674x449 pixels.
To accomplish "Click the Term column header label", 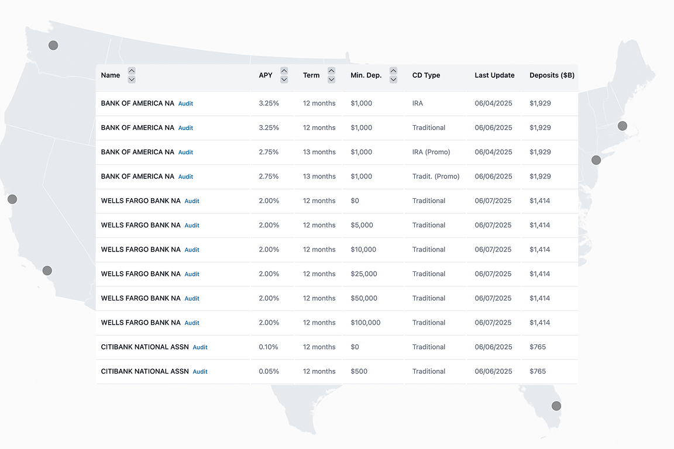I will click(x=311, y=75).
